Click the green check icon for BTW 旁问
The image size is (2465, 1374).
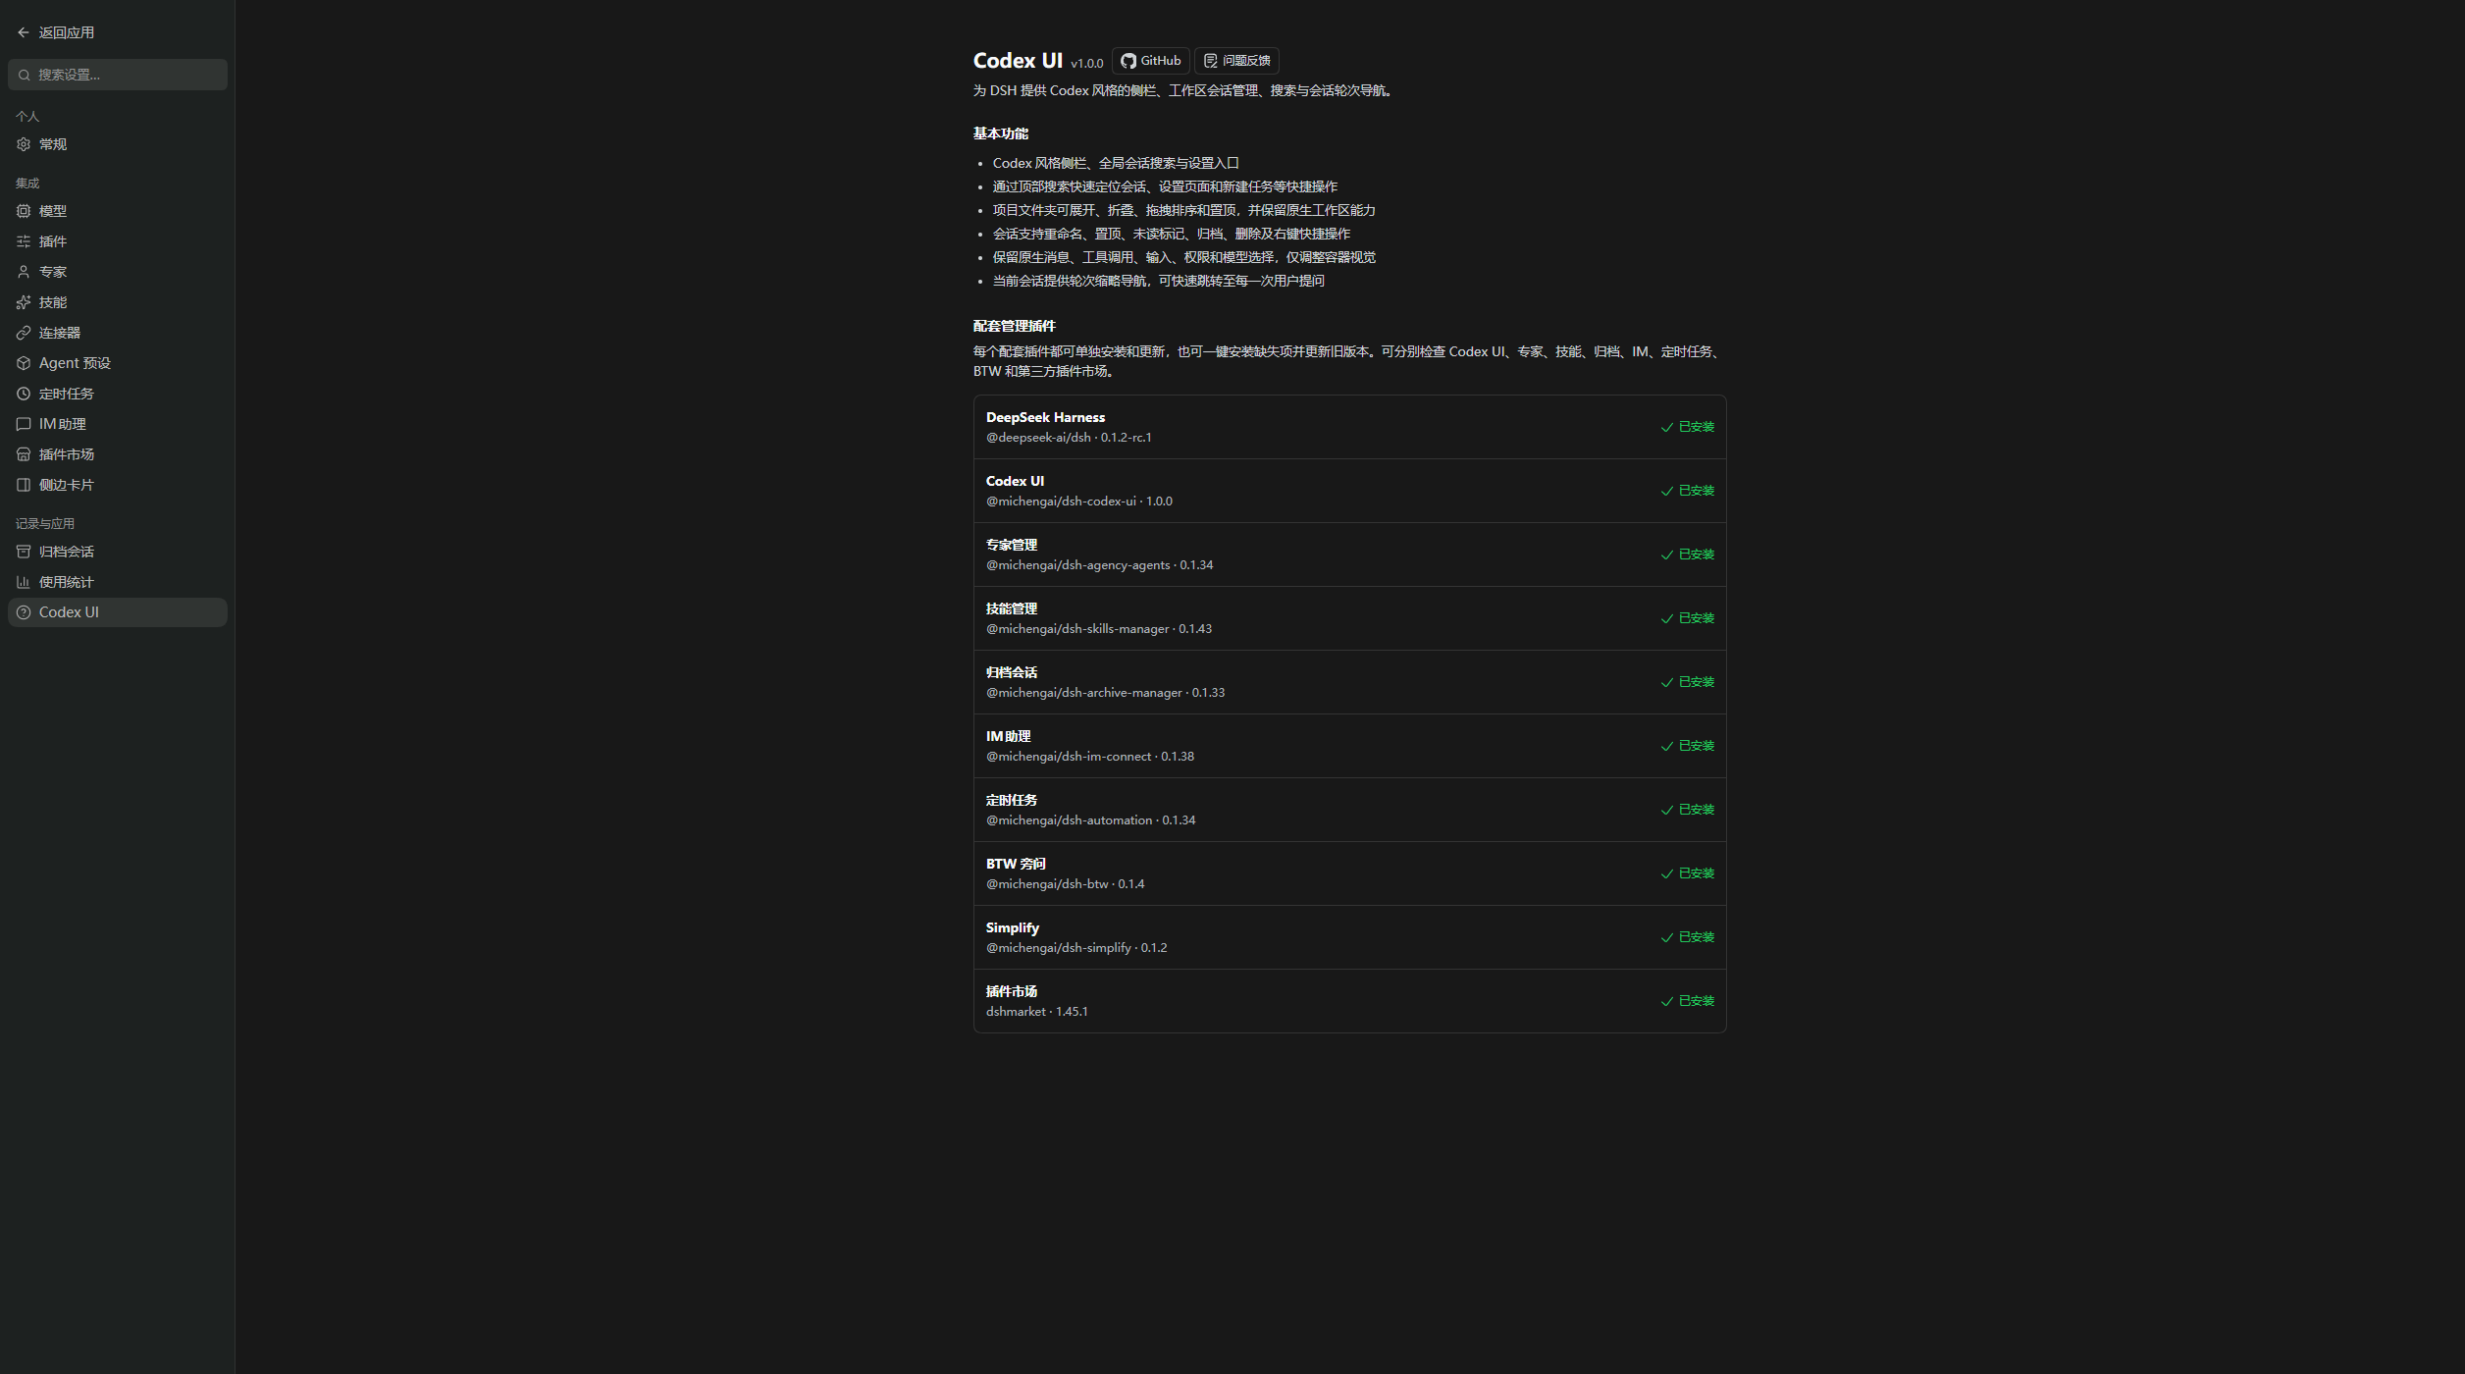click(x=1666, y=874)
